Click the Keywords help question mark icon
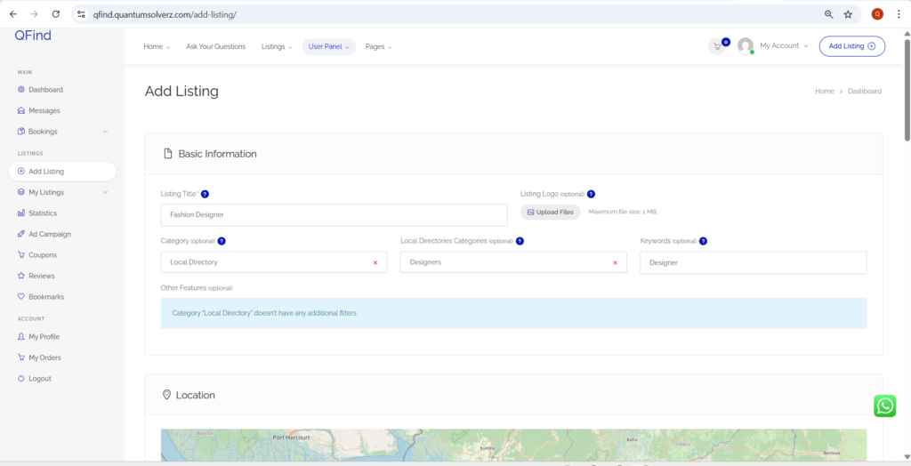911x466 pixels. 703,241
